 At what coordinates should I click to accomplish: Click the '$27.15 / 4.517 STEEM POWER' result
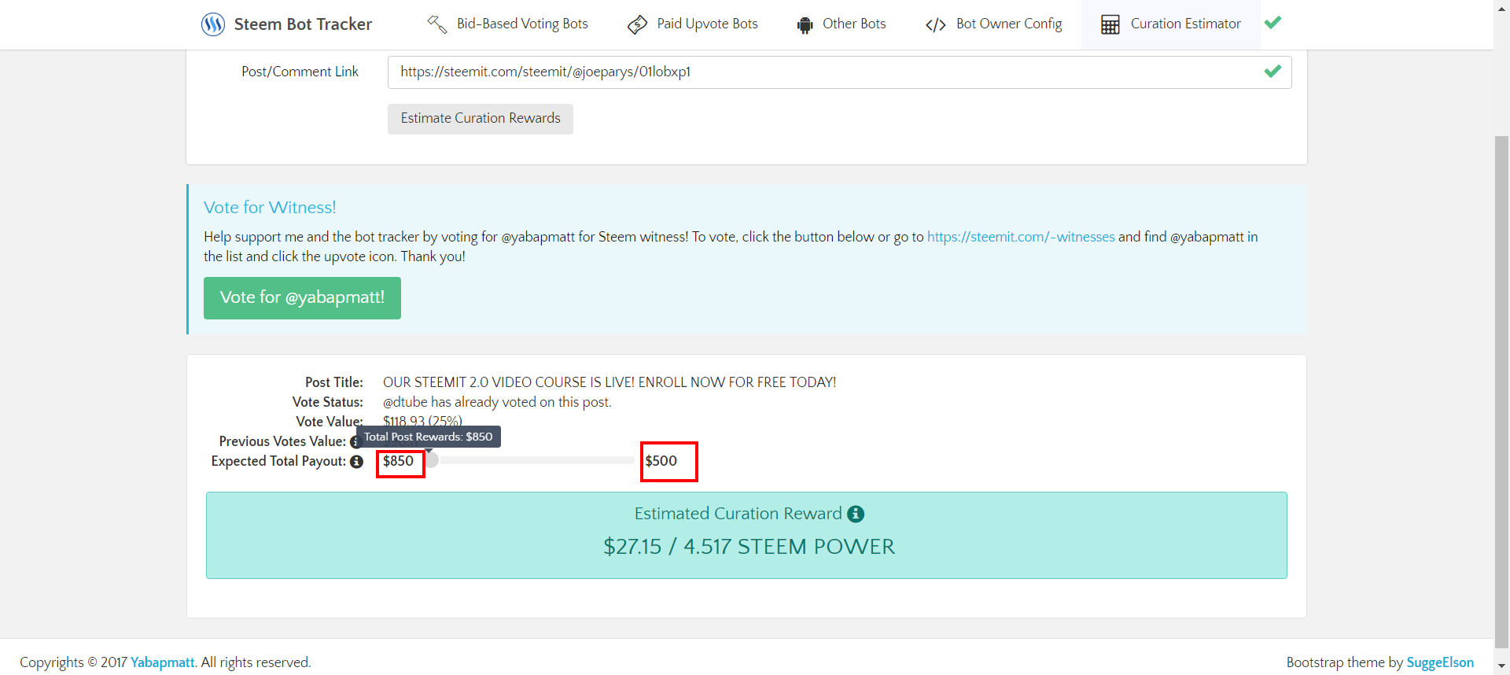749,547
